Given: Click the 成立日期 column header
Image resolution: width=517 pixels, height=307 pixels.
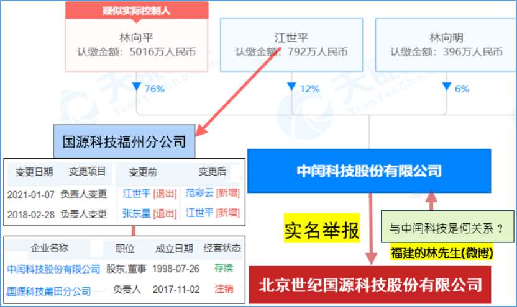Looking at the screenshot, I should (174, 249).
